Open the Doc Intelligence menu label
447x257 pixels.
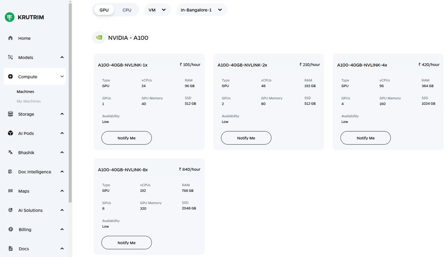tap(35, 172)
